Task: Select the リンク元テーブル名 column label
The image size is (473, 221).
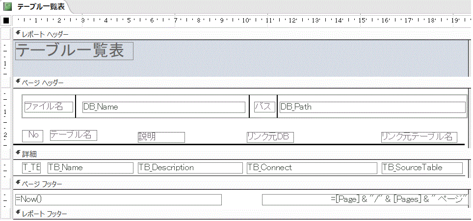Action: pos(419,137)
